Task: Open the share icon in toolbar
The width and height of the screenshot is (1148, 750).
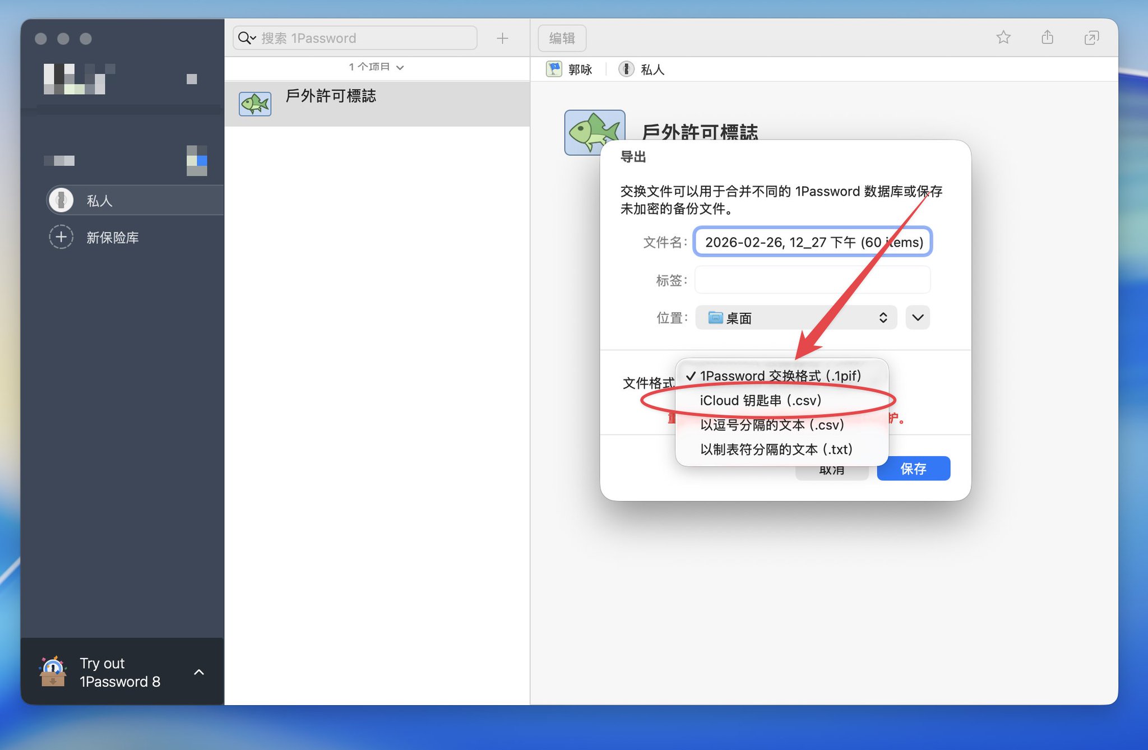Action: point(1047,38)
